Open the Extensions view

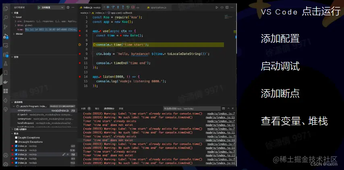tap(6, 55)
